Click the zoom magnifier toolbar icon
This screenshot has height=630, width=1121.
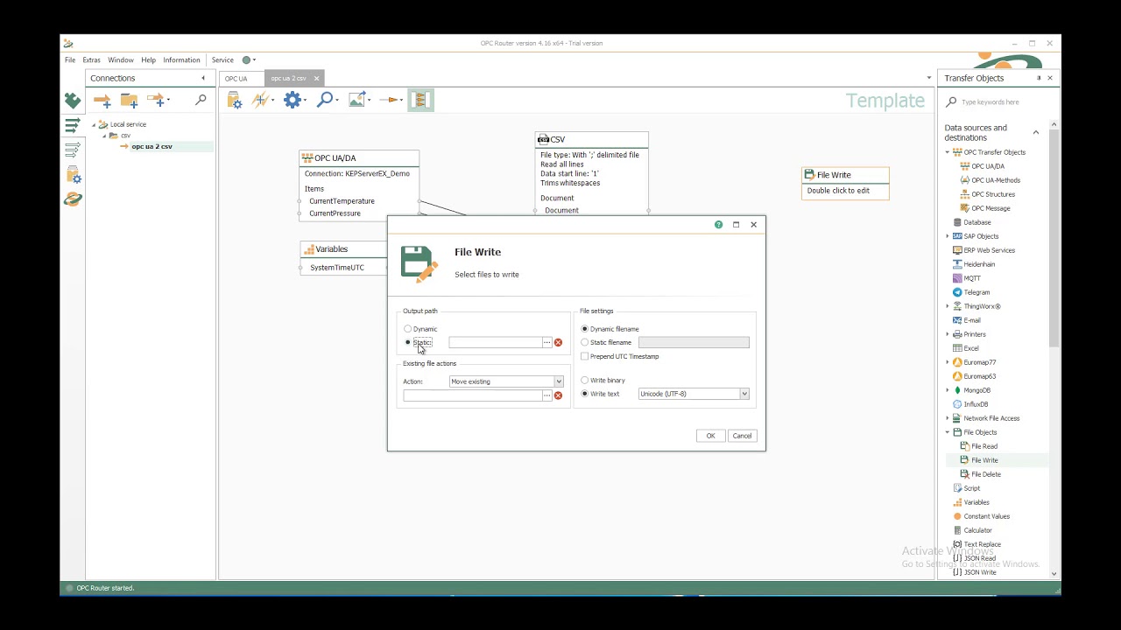point(325,100)
